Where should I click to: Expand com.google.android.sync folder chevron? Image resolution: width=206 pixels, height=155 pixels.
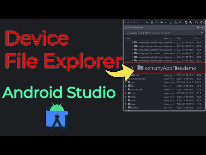tap(132, 50)
